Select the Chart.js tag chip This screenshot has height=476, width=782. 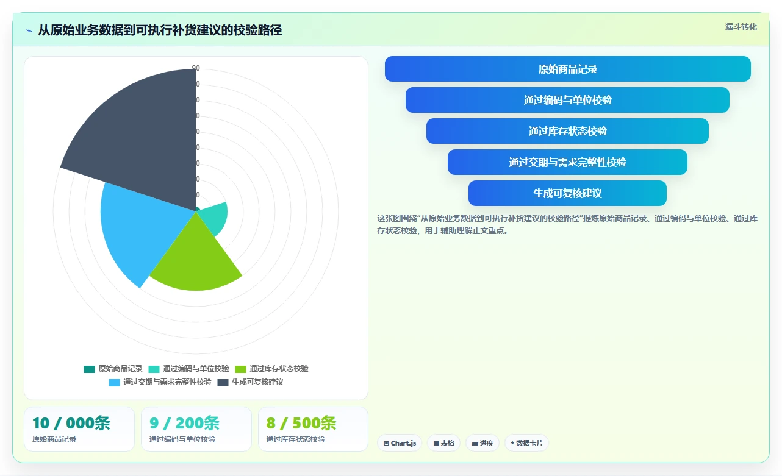point(400,443)
